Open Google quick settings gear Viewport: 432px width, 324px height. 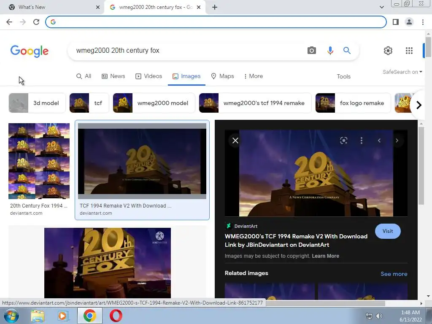pyautogui.click(x=388, y=51)
